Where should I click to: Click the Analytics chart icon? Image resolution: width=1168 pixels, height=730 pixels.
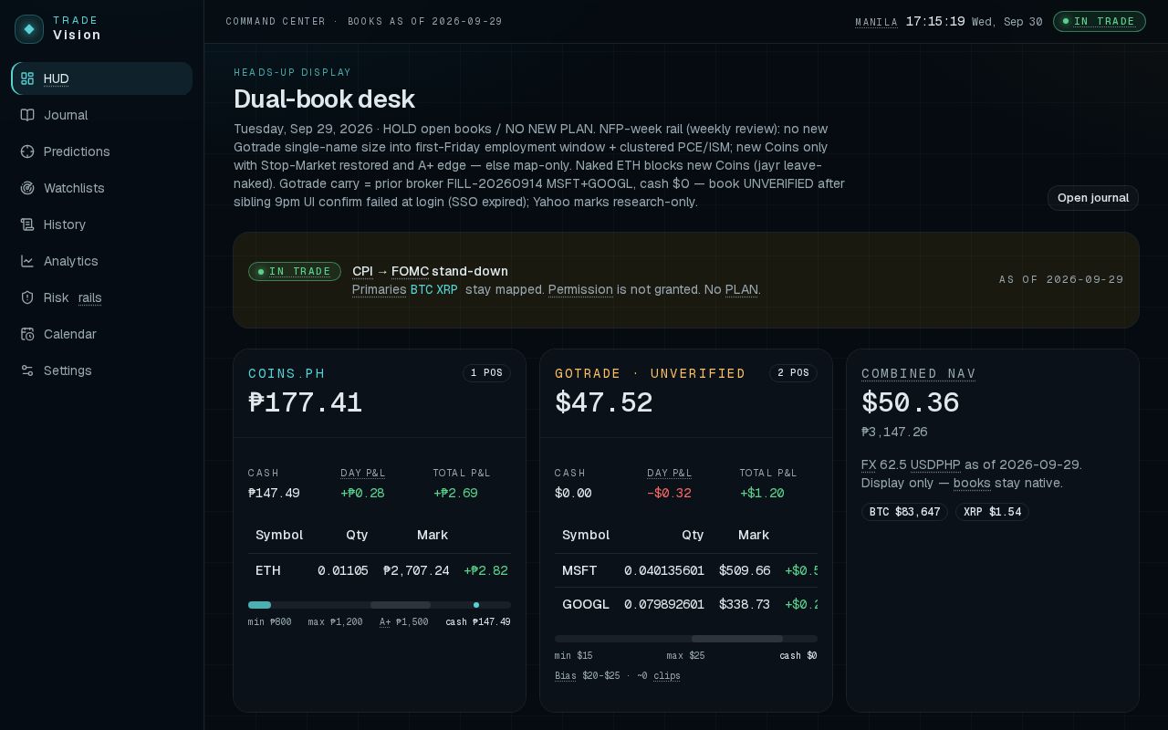pyautogui.click(x=27, y=261)
